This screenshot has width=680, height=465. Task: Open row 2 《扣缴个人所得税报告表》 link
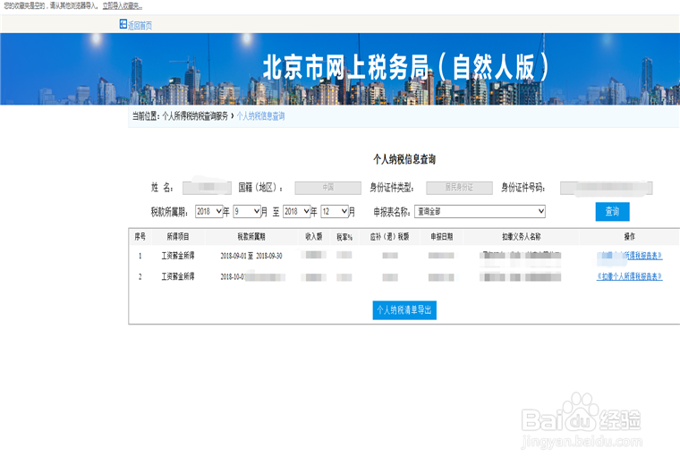[629, 276]
